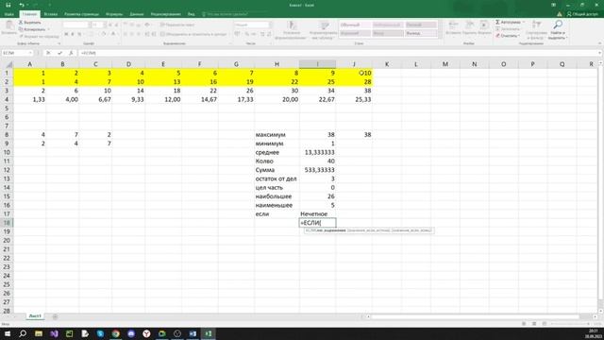Click the taskbar search magnifier
Screen dimensions: 604x340
(x=23, y=333)
